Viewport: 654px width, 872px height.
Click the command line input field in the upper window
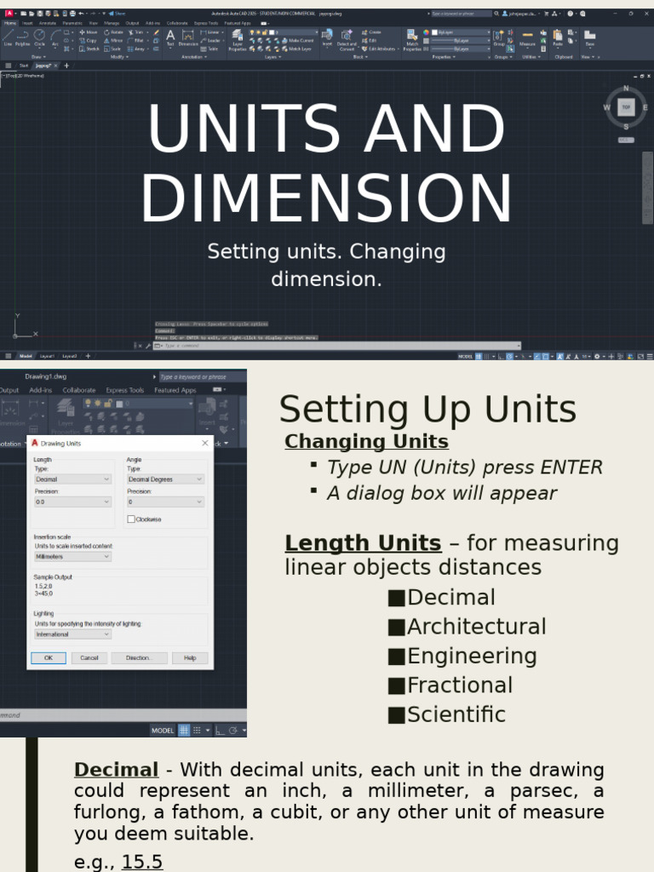pyautogui.click(x=336, y=346)
